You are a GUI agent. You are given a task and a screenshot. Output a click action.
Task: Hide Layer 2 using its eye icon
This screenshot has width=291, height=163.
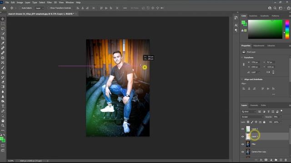242,129
